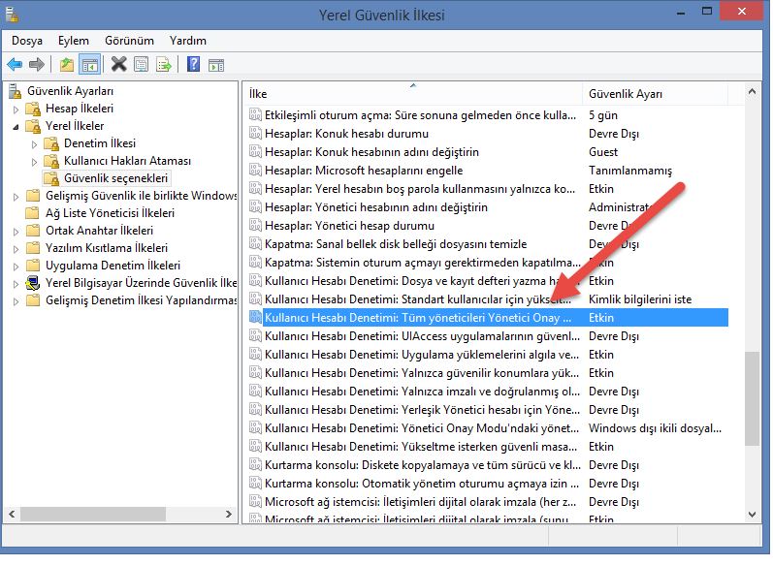773x565 pixels.
Task: Click the tree pane horizontal scrollbar thumb
Action: pyautogui.click(x=93, y=515)
